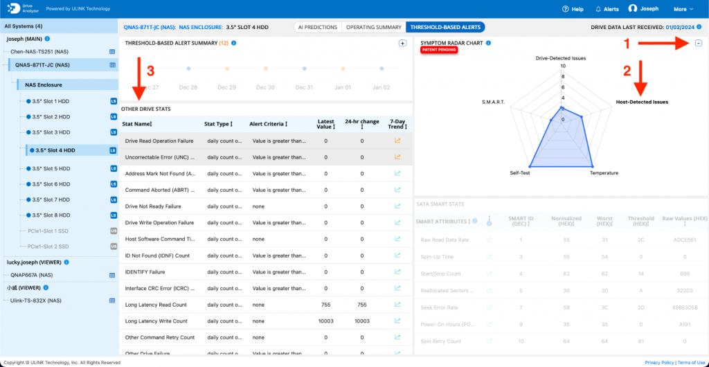
Task: View trend for Address Mark Not Found
Action: (397, 173)
